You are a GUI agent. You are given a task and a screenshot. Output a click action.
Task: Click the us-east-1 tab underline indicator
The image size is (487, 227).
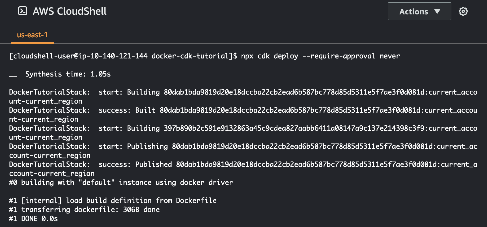coord(32,43)
